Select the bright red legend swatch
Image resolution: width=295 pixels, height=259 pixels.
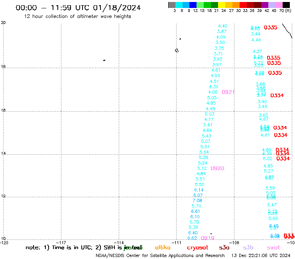(x=243, y=5)
